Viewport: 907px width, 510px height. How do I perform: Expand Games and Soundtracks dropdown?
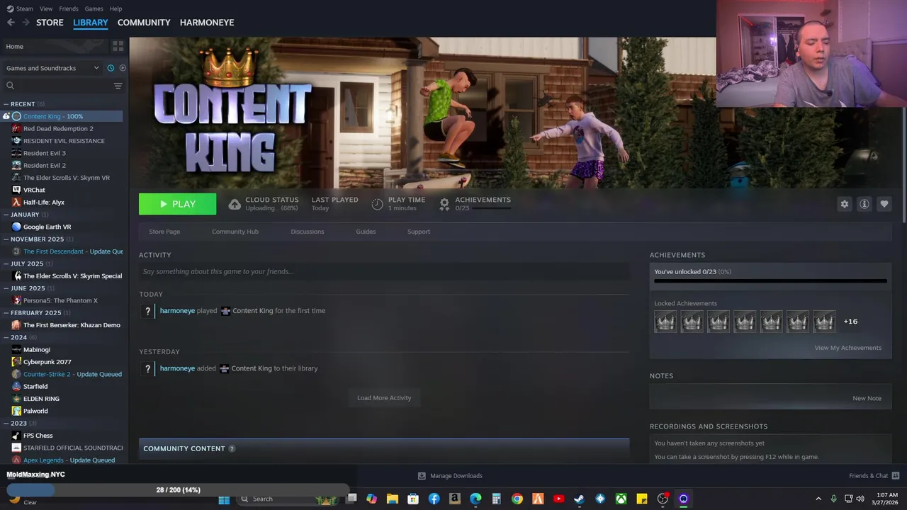[x=53, y=68]
